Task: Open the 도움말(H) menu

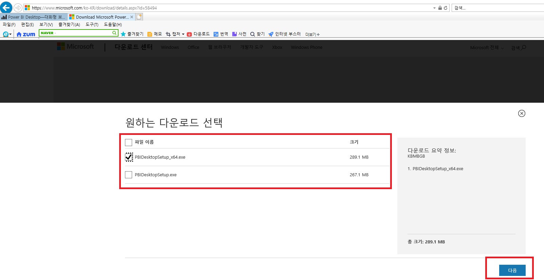Action: pos(113,25)
